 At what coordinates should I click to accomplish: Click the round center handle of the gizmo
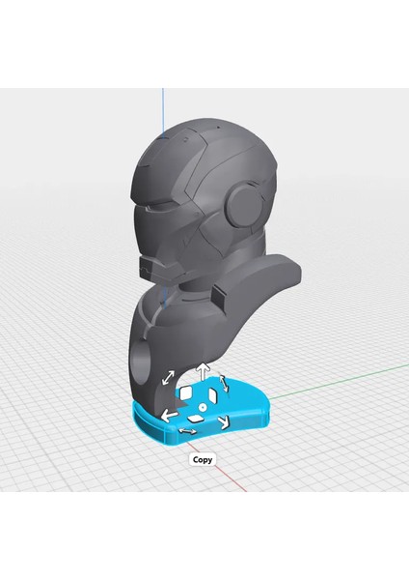[x=203, y=407]
